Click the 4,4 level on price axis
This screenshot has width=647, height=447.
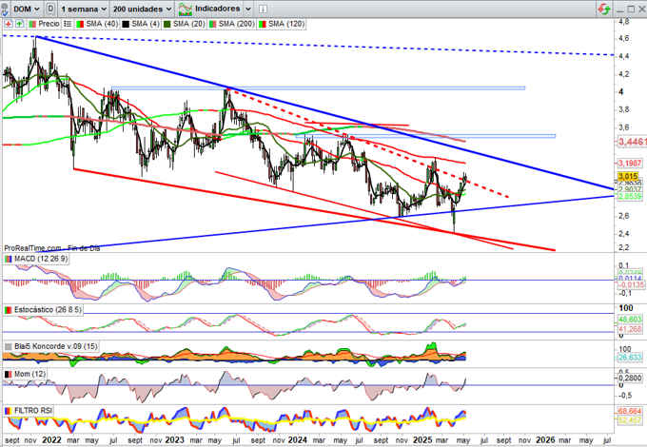pos(623,56)
